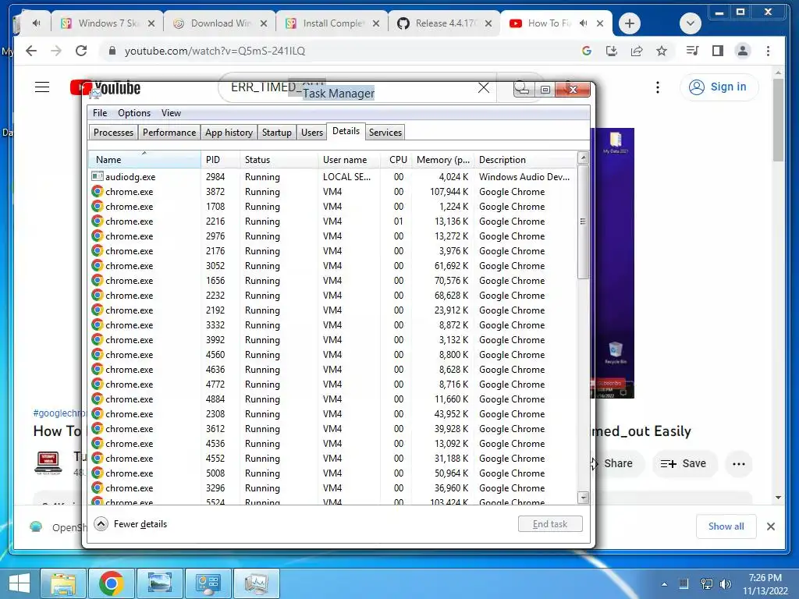This screenshot has width=799, height=599.
Task: Click the taskbar clock showing 7:26 PM
Action: (765, 584)
